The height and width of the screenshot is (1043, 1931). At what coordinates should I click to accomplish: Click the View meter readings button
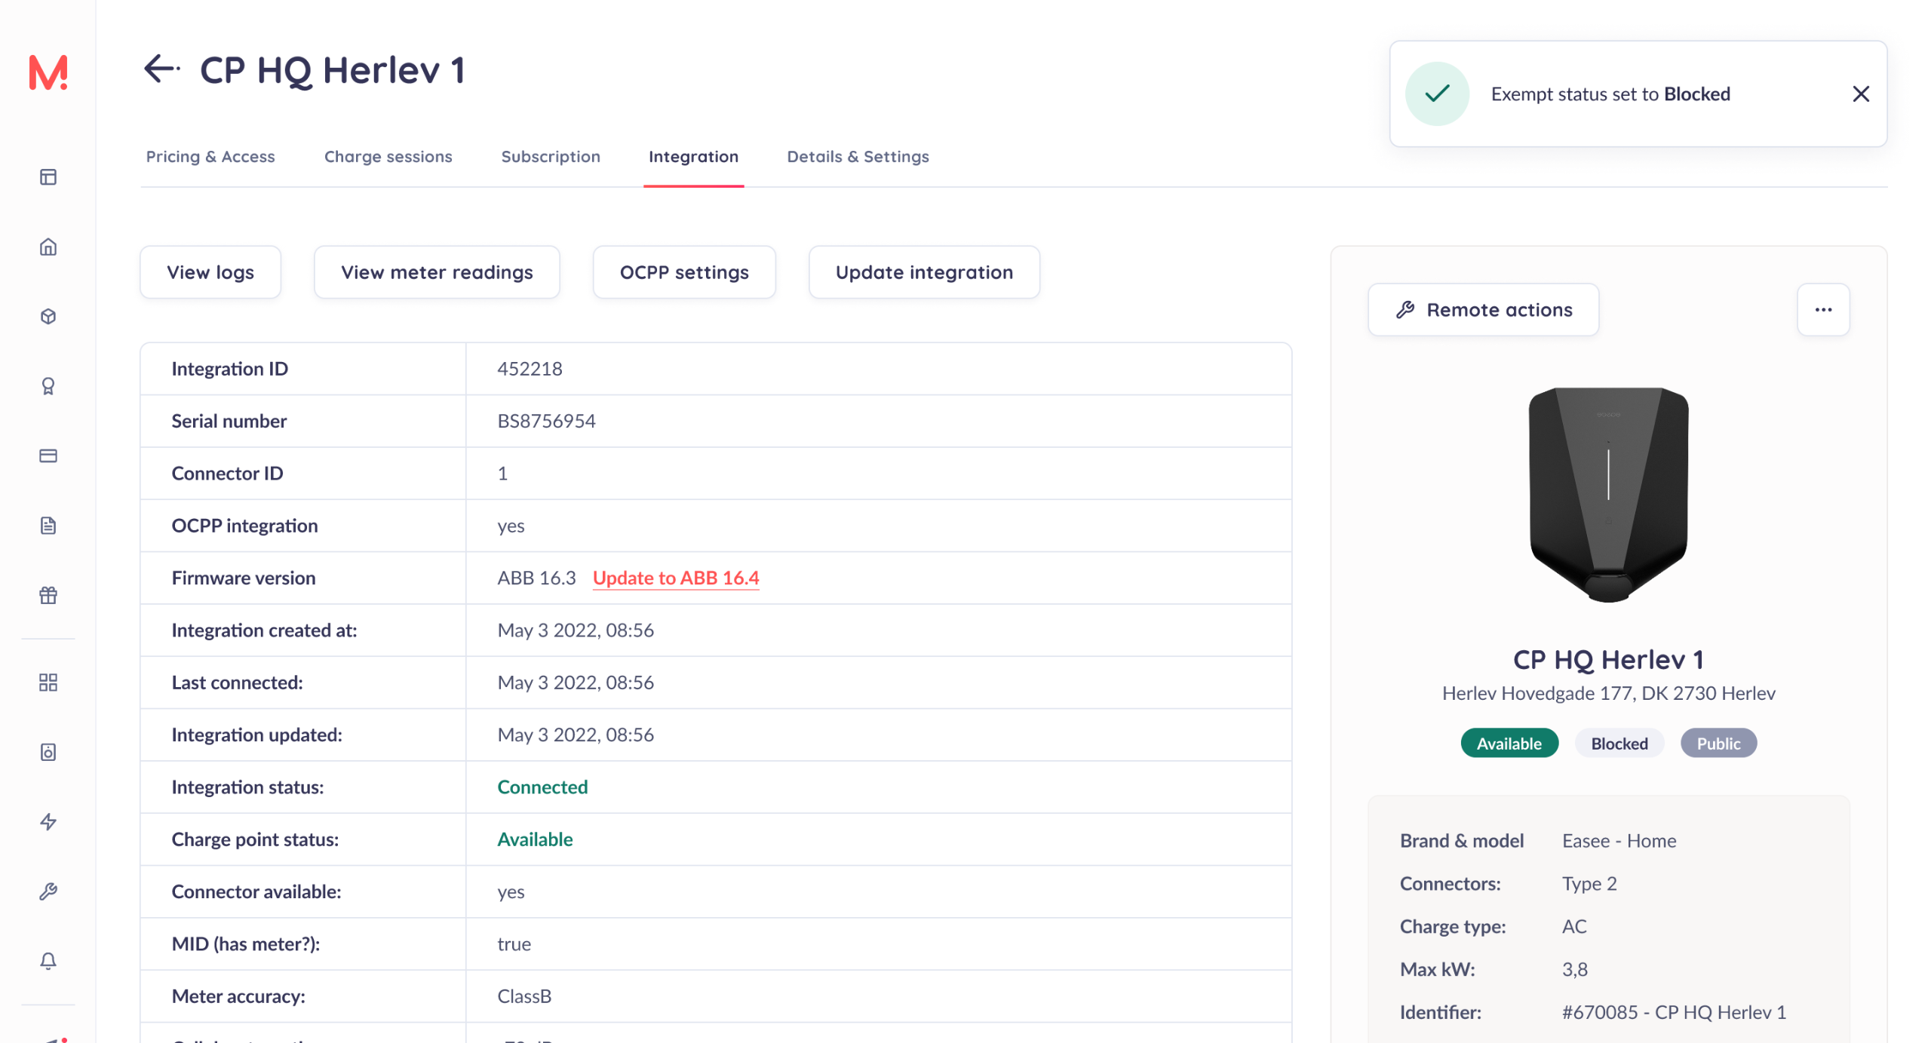(x=437, y=272)
